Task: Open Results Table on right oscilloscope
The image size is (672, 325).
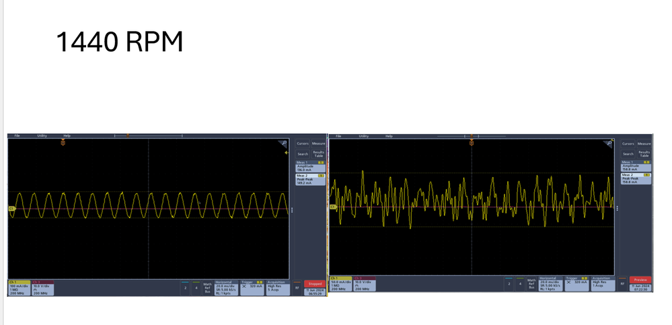Action: (644, 154)
